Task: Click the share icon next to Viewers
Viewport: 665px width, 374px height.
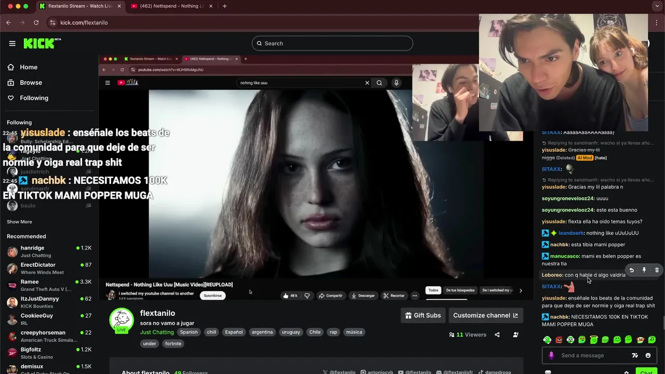Action: (497, 335)
